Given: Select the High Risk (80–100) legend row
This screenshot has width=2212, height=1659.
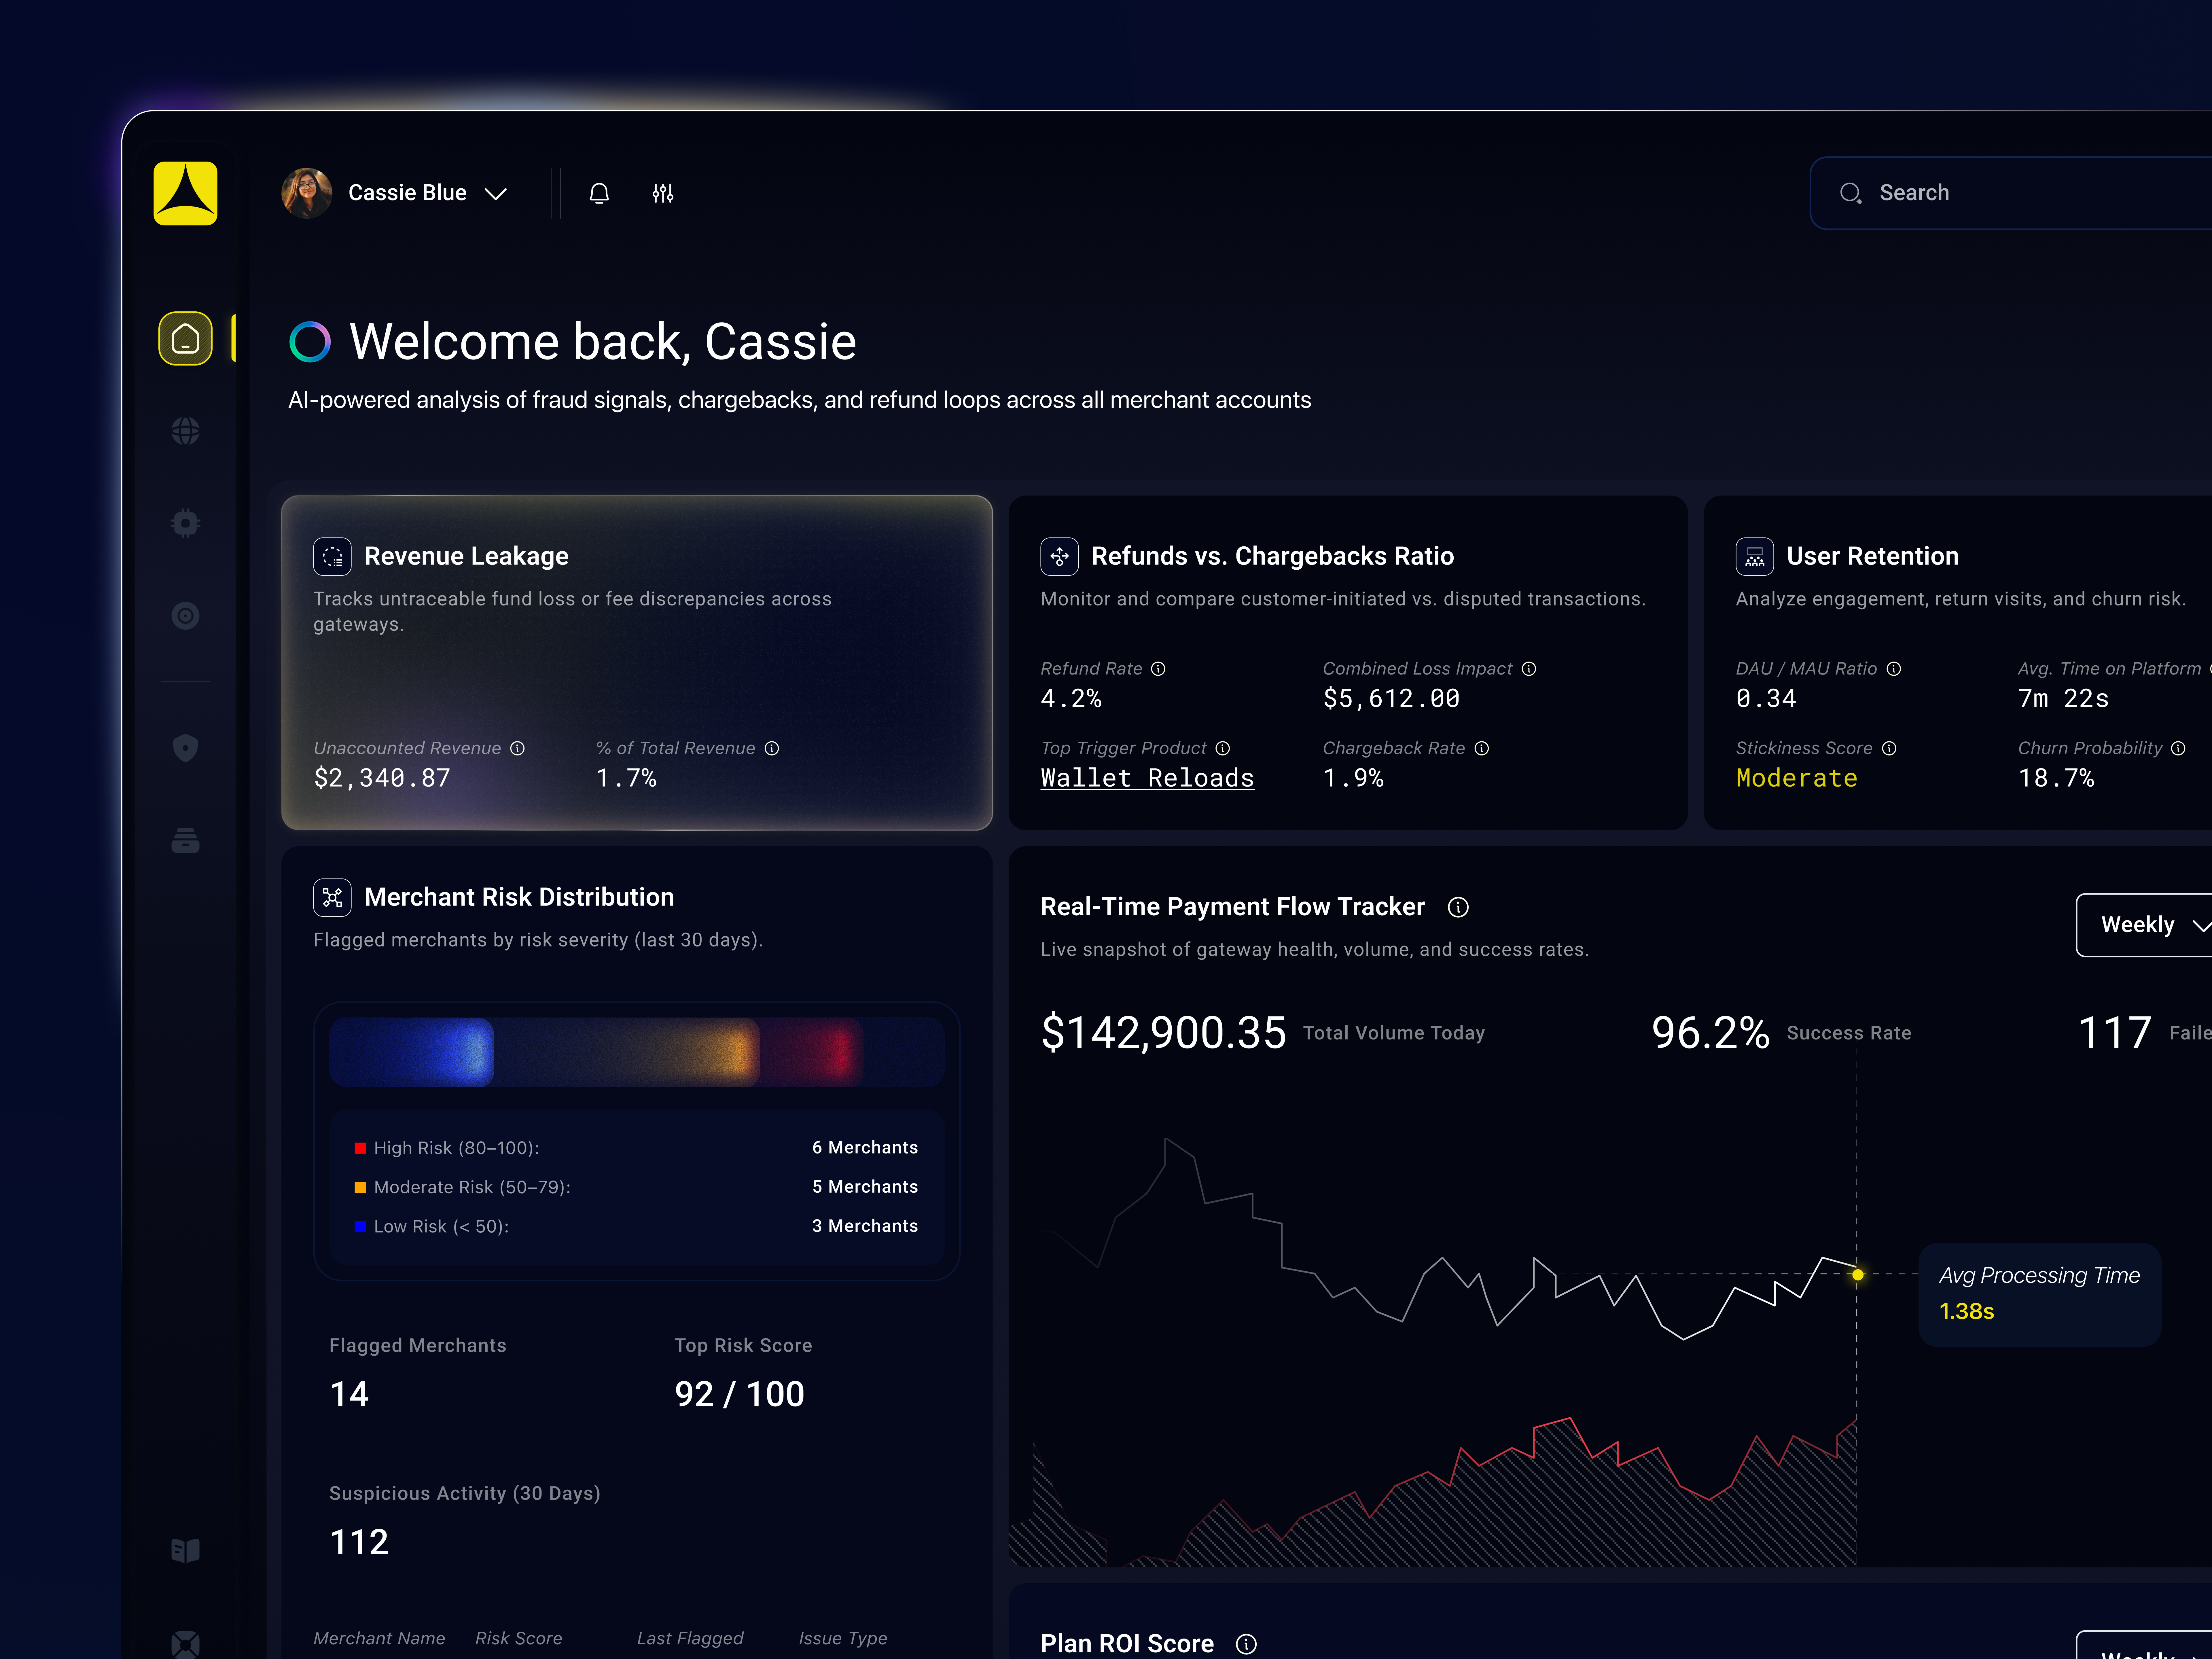Looking at the screenshot, I should [636, 1148].
